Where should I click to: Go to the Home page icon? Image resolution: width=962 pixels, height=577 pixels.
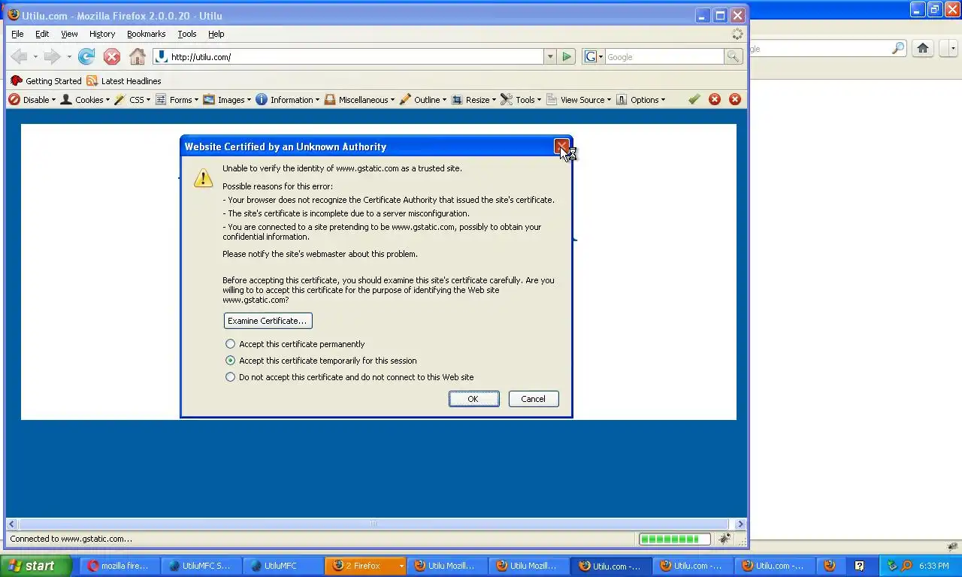pos(138,56)
